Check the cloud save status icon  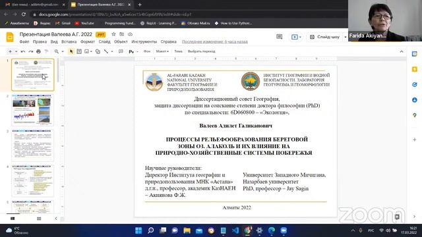130,34
